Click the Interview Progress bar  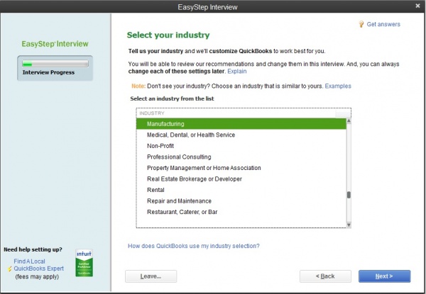(x=55, y=64)
